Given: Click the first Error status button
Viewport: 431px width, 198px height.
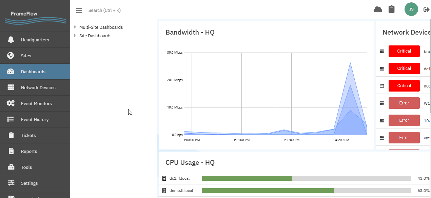Looking at the screenshot, I should pyautogui.click(x=404, y=103).
